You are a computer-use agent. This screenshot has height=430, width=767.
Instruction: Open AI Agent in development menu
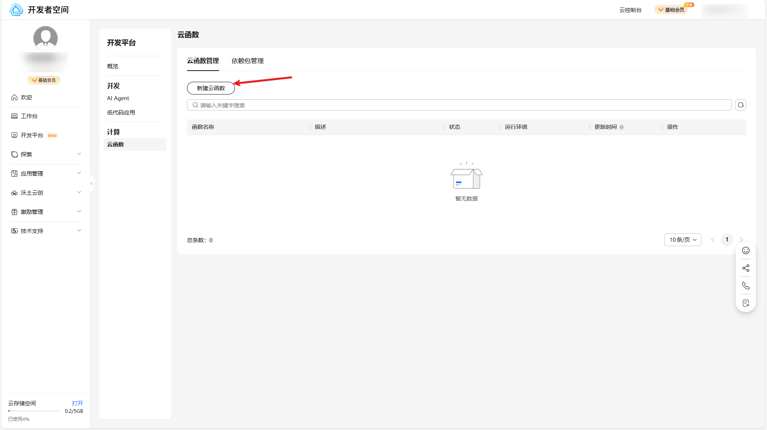pos(118,98)
